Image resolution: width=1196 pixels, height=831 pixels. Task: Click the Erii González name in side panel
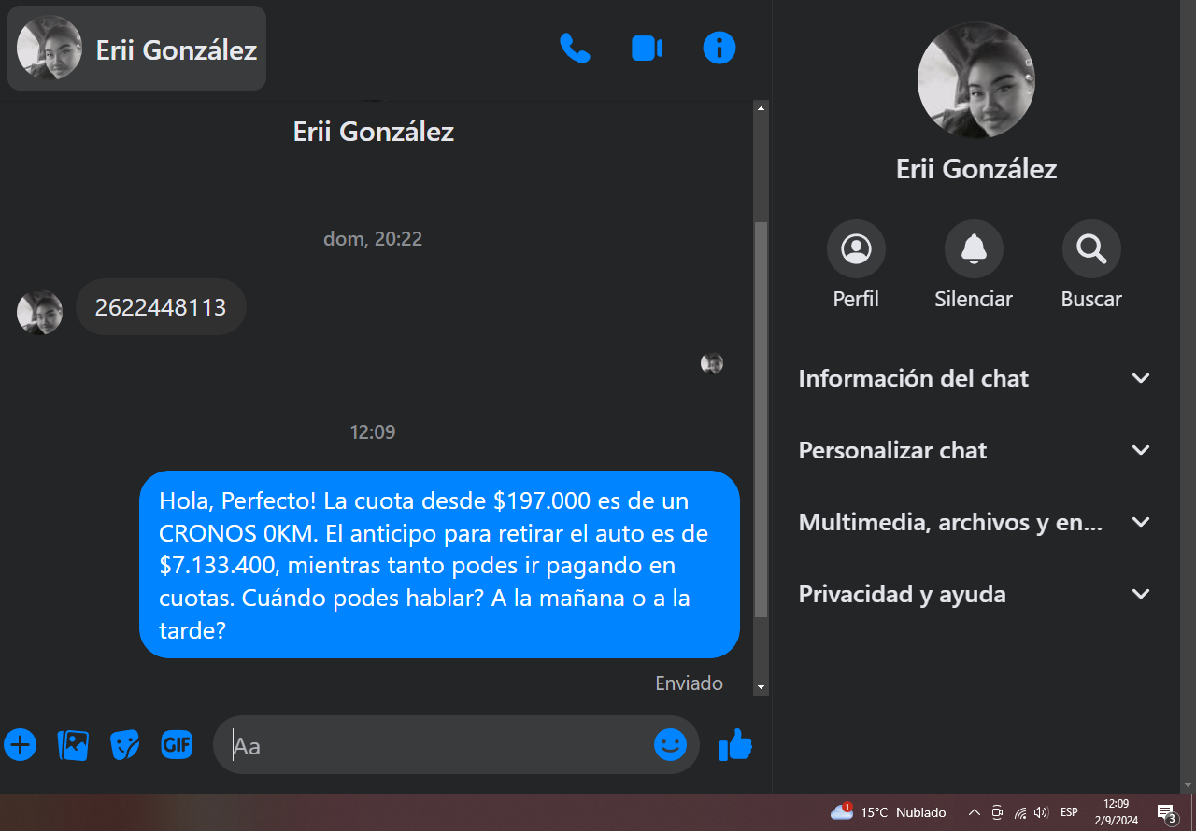tap(976, 169)
